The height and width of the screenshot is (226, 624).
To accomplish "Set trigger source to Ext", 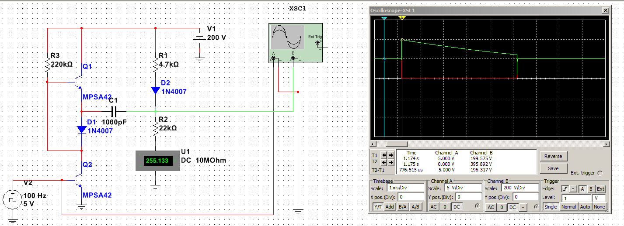I will pos(601,189).
